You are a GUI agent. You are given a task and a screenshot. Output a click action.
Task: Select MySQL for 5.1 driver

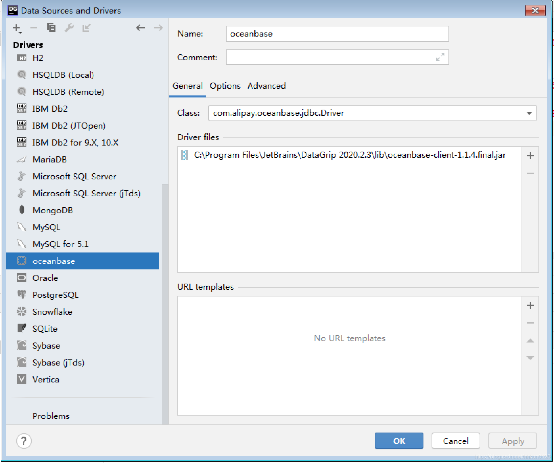83,244
